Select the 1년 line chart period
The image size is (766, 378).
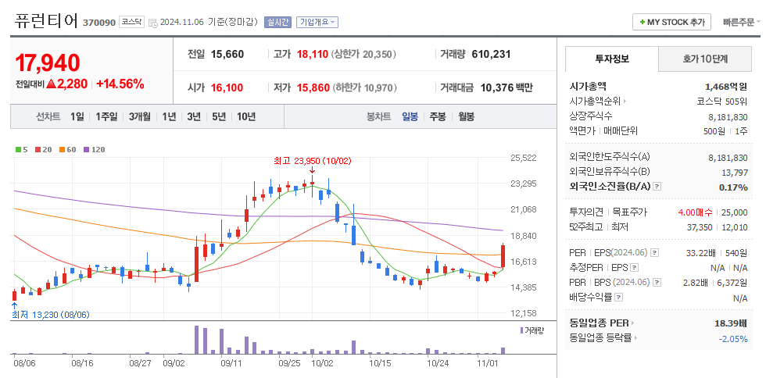(169, 116)
